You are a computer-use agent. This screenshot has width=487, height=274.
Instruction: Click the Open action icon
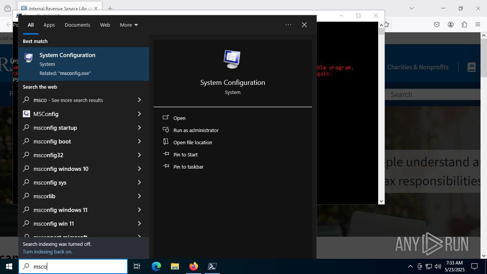(166, 118)
